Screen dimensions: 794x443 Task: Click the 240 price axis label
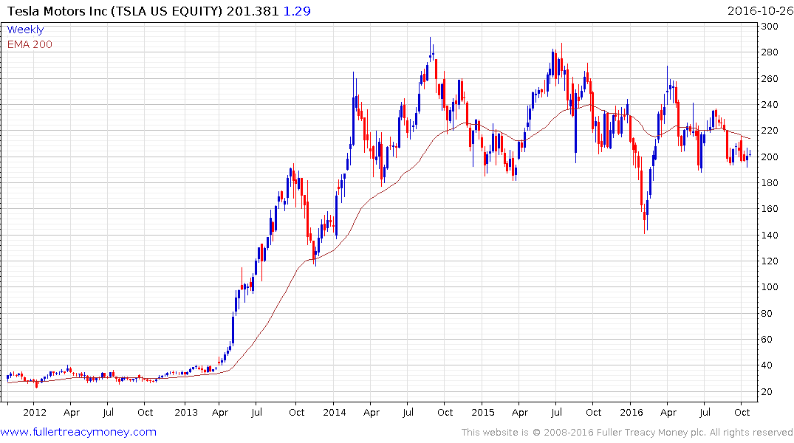[770, 104]
